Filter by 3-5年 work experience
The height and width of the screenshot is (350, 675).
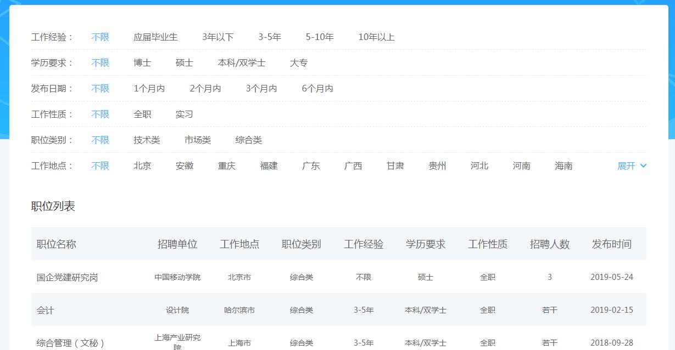pyautogui.click(x=270, y=37)
